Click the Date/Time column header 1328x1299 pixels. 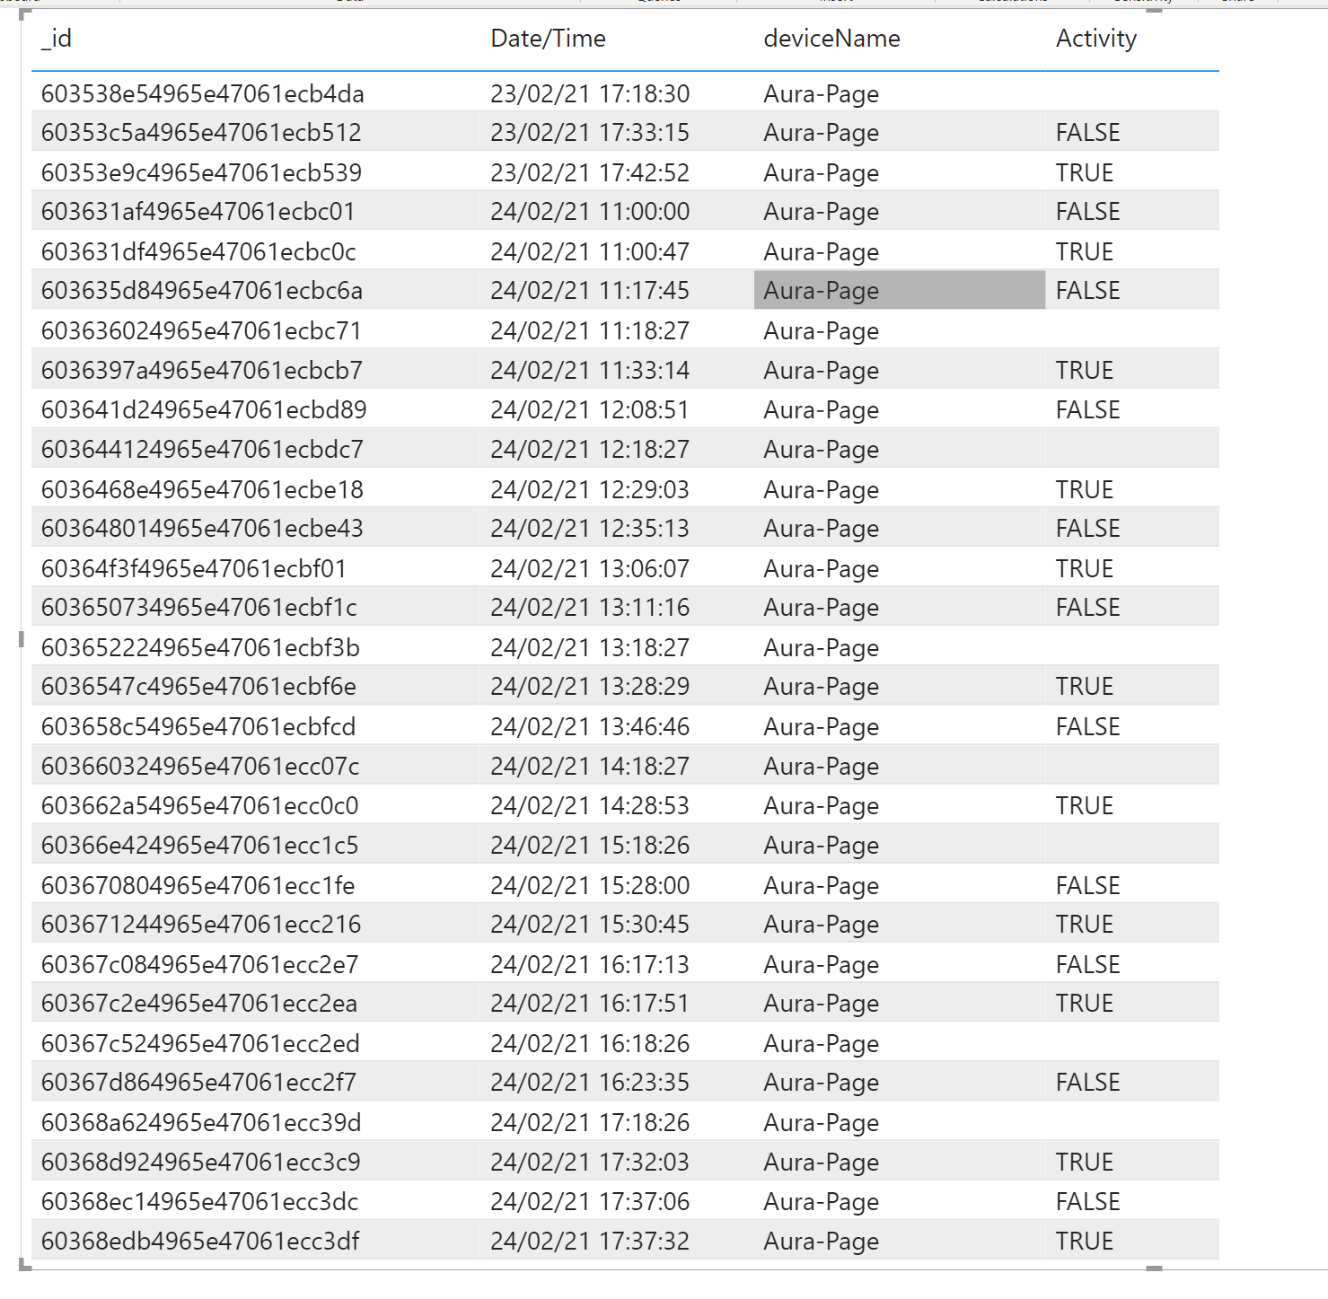click(548, 39)
